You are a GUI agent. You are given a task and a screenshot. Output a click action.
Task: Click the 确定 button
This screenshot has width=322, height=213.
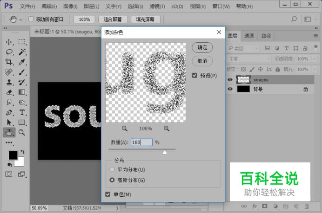pos(202,47)
